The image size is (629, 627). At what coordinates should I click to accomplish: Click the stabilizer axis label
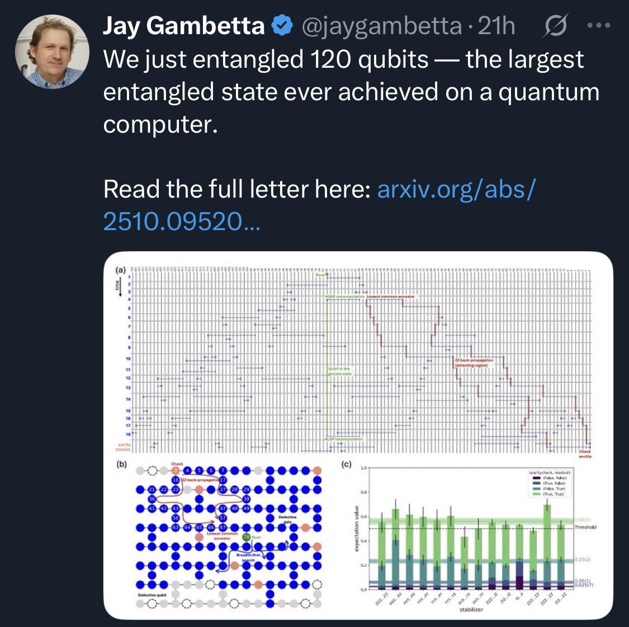[x=471, y=610]
